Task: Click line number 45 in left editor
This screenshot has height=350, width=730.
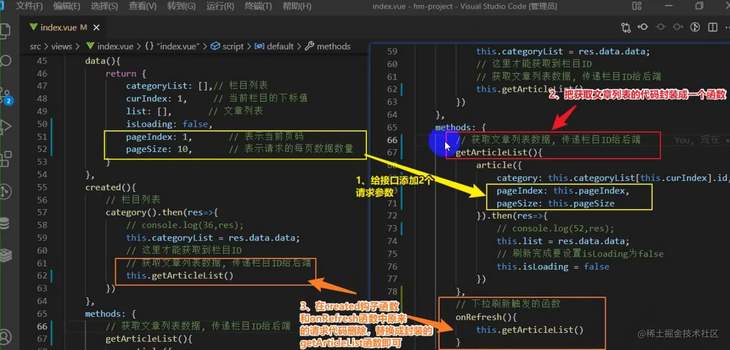Action: pyautogui.click(x=42, y=61)
